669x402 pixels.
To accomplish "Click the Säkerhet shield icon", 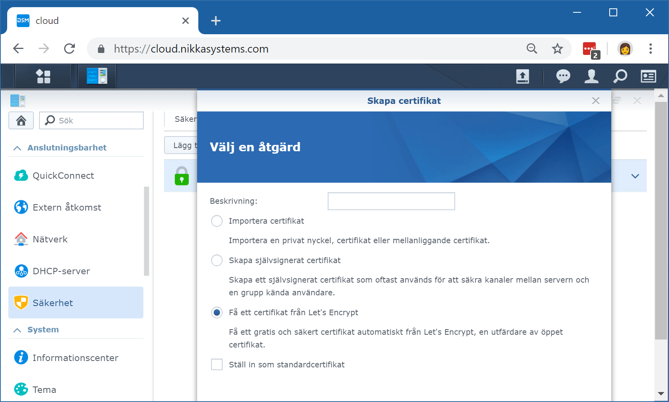I will [21, 302].
